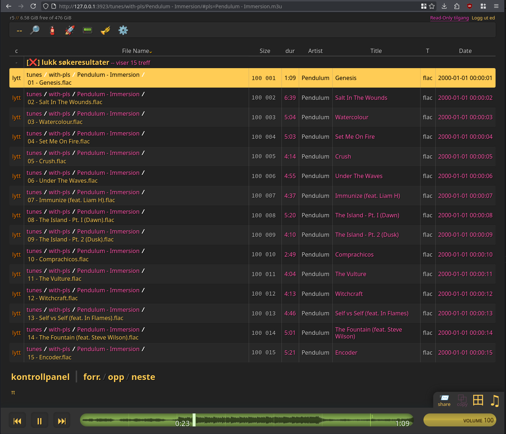Select The Vulture title cell
506x434 pixels.
click(x=351, y=274)
